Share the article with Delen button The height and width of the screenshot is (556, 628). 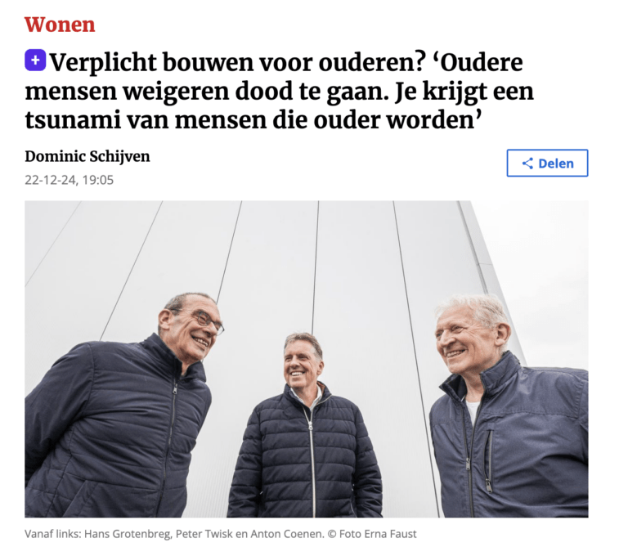(x=547, y=163)
